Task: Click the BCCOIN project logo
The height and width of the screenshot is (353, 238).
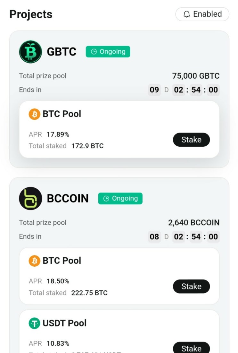Action: [30, 198]
